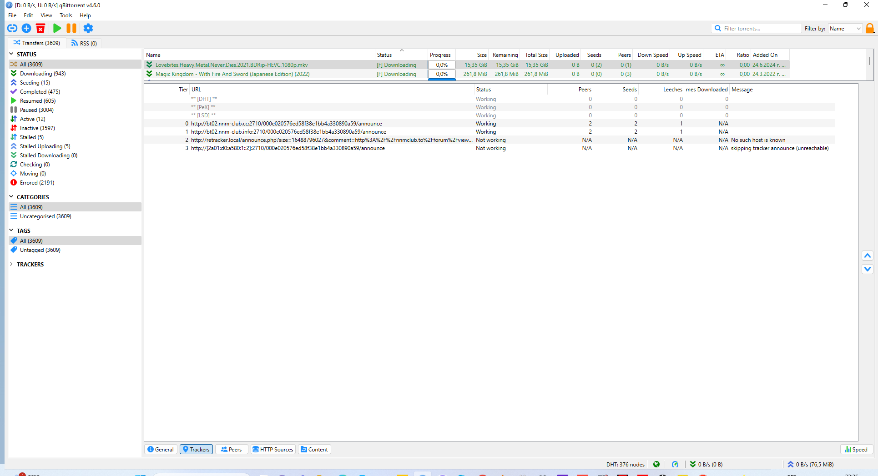Collapse the TAGS section
This screenshot has width=878, height=476.
coord(11,230)
